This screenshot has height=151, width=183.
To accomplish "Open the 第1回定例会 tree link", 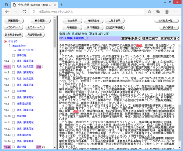I will tap(19, 46).
